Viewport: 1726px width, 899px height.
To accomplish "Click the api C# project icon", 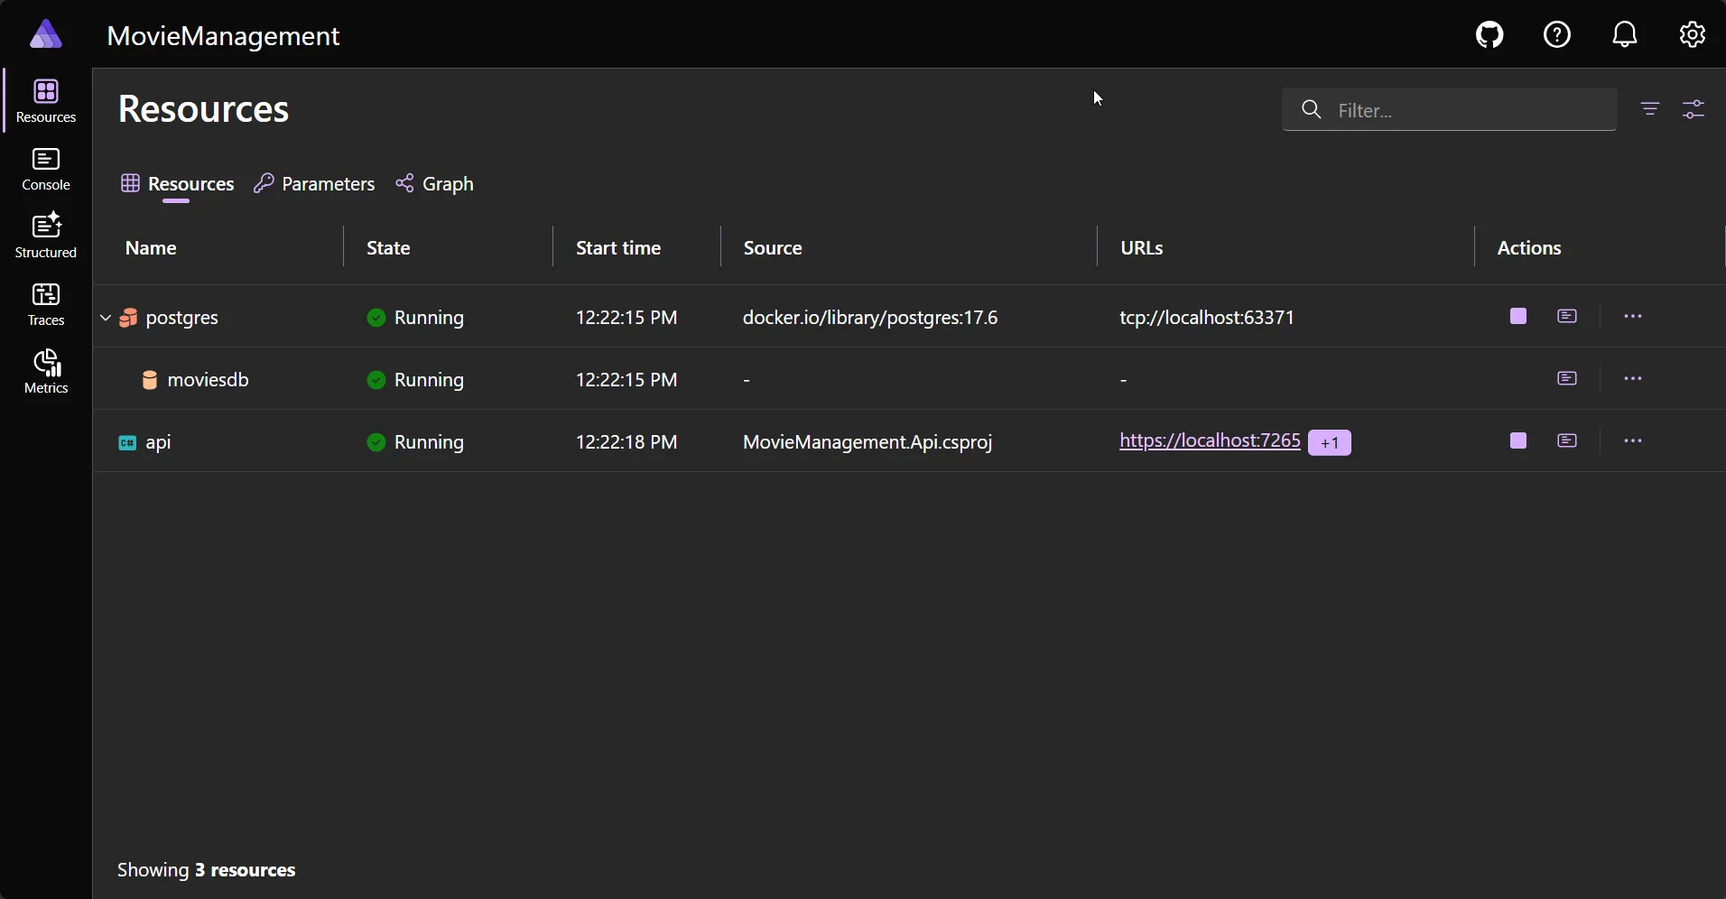I will coord(128,443).
